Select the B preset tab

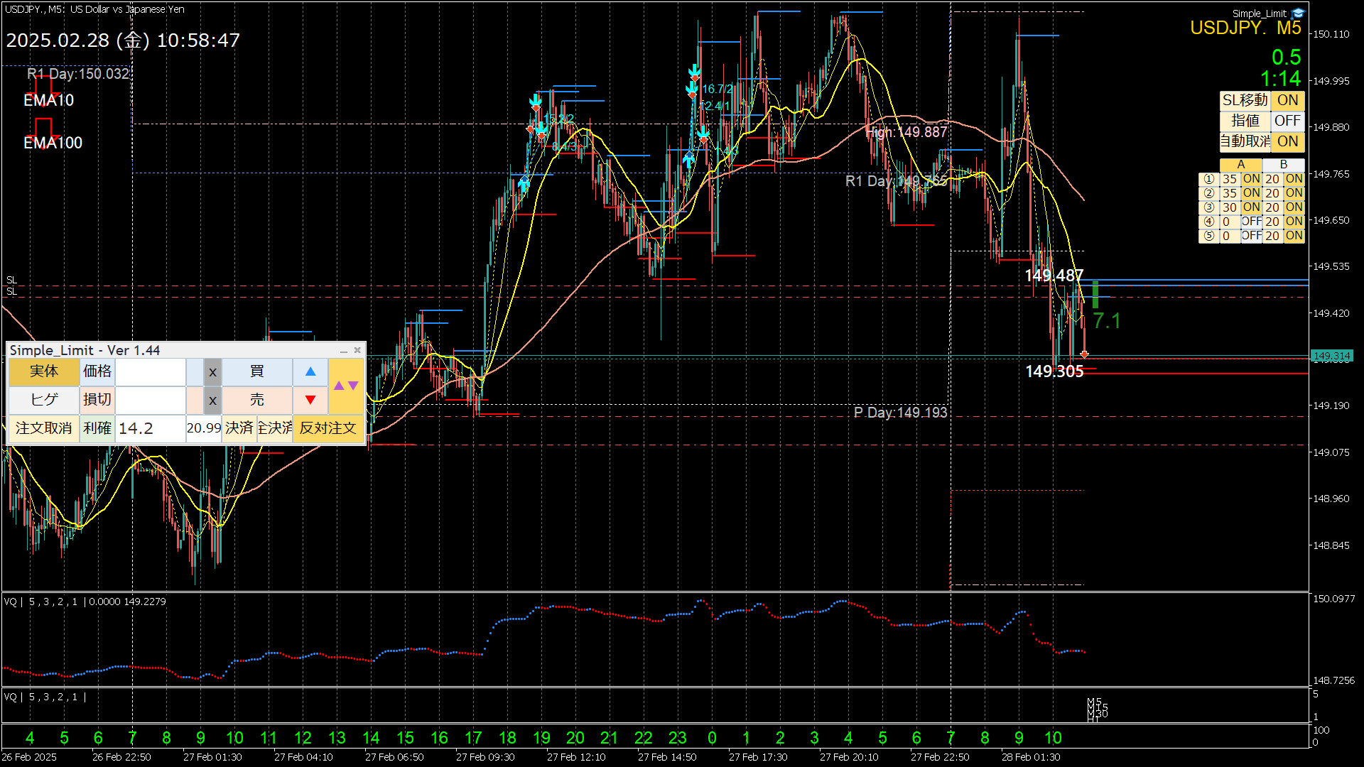pyautogui.click(x=1283, y=165)
